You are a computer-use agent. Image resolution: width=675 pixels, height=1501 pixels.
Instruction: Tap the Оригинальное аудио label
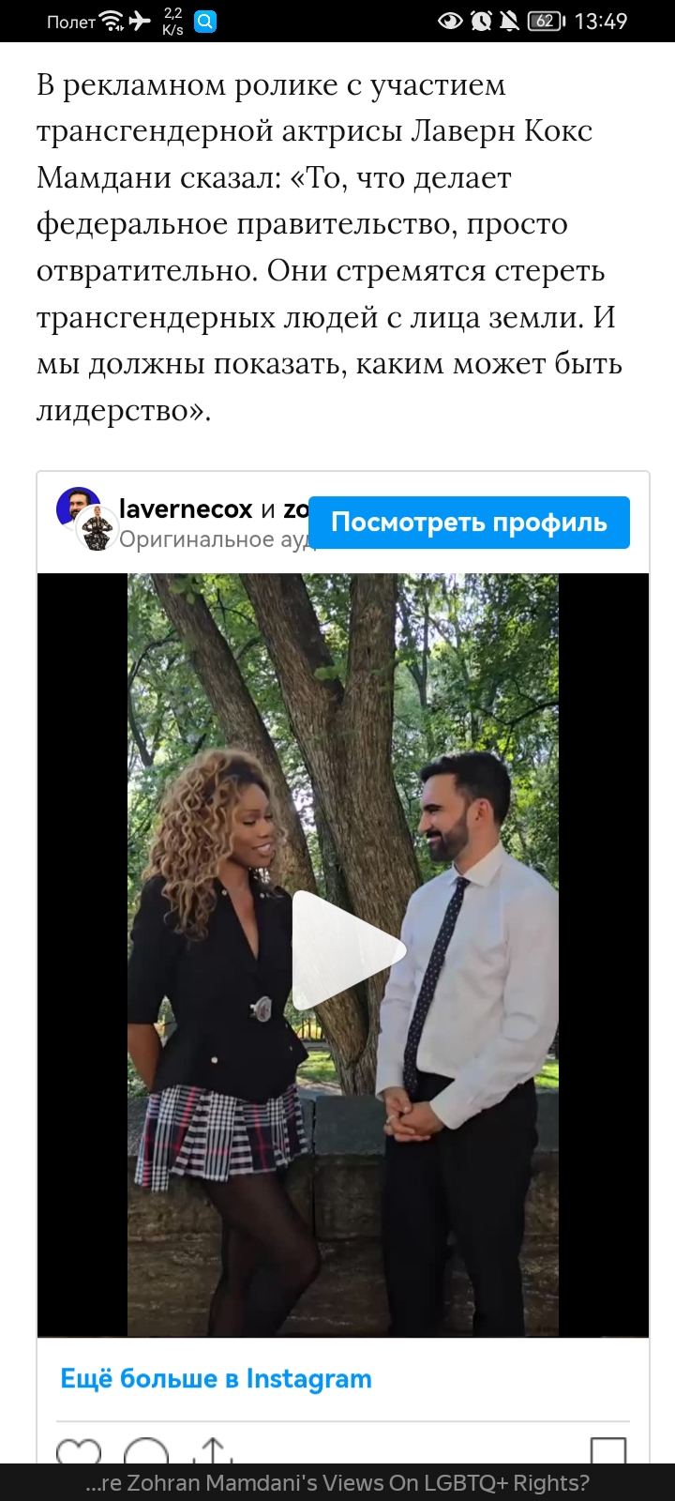(217, 539)
